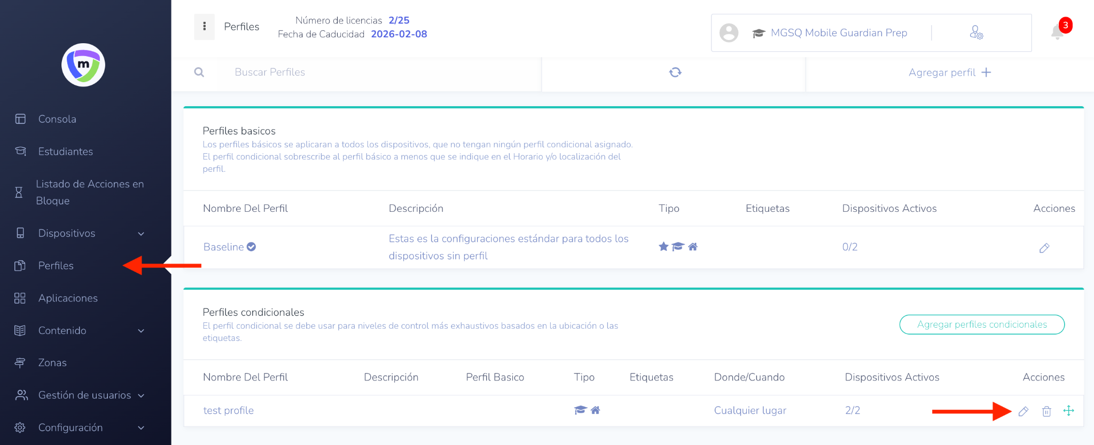Viewport: 1094px width, 445px height.
Task: Click the notification bell icon
Action: pos(1058,32)
